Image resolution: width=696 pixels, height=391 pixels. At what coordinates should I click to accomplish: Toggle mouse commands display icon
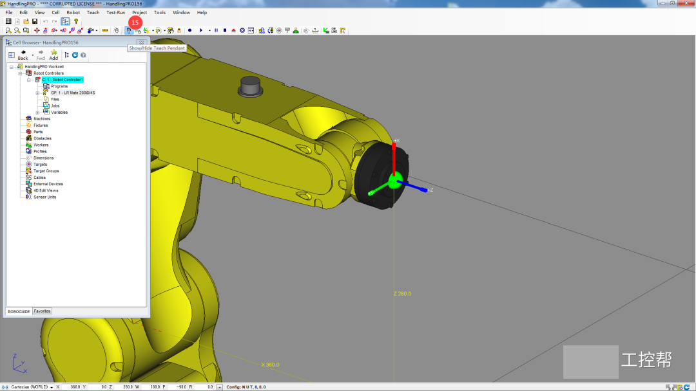point(117,30)
